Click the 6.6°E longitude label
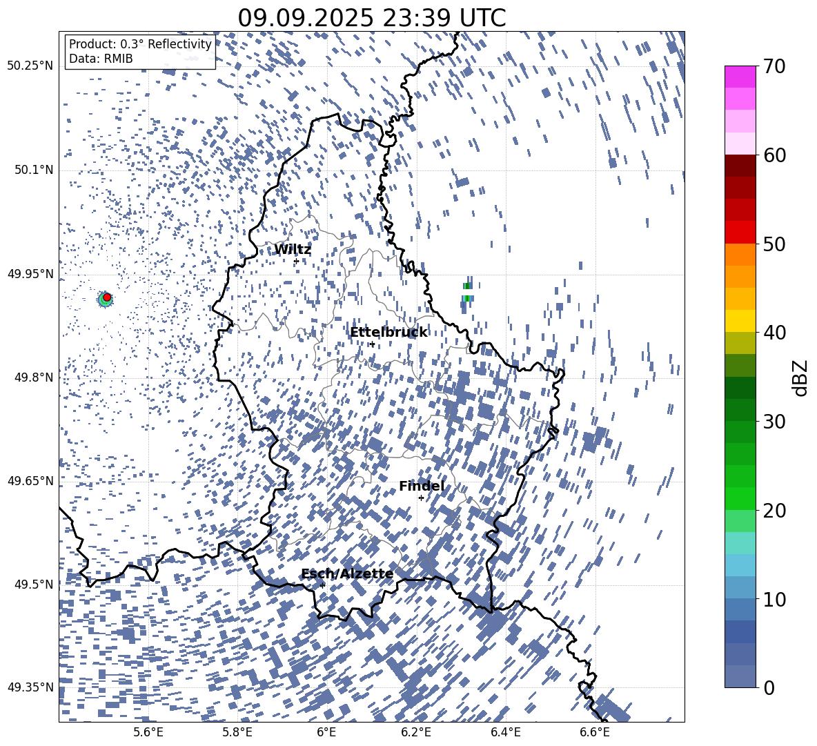817x746 pixels. click(595, 732)
